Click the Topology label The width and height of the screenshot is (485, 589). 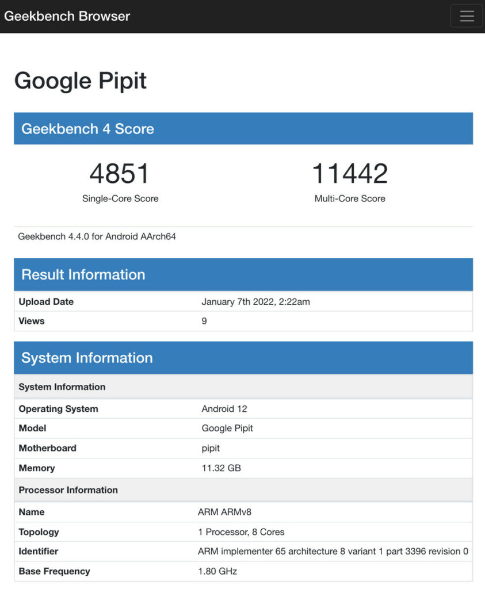39,532
